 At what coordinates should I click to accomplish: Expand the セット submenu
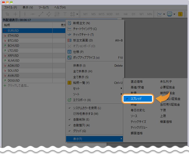click(95, 88)
